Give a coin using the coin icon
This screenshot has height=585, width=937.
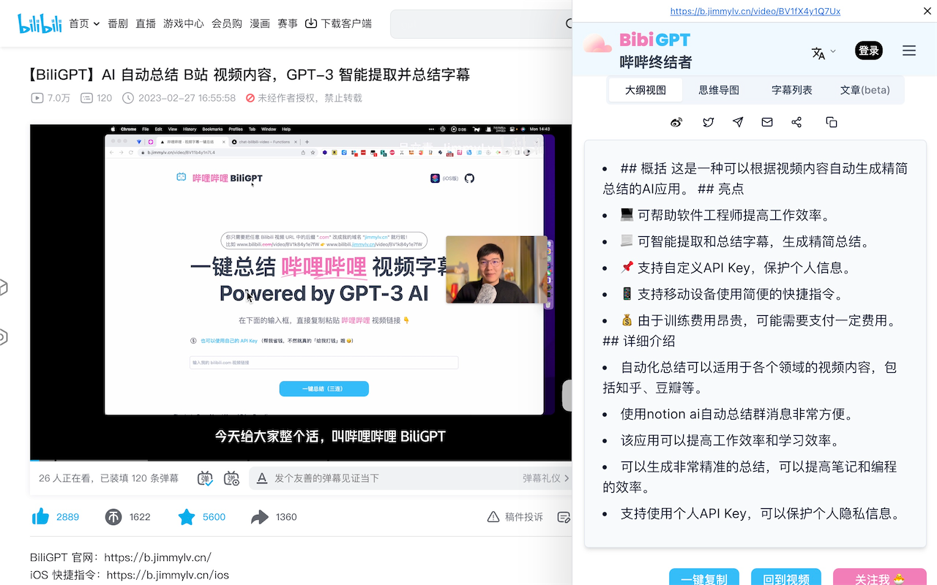[x=114, y=516]
